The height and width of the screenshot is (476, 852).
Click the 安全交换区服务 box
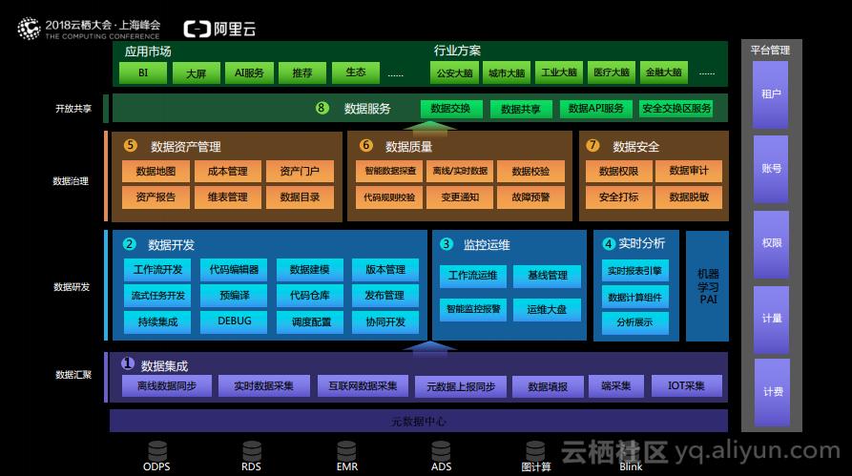[x=676, y=109]
